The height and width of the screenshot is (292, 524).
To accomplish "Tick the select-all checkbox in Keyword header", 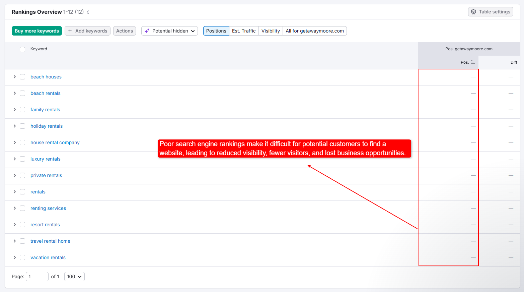I will click(22, 50).
